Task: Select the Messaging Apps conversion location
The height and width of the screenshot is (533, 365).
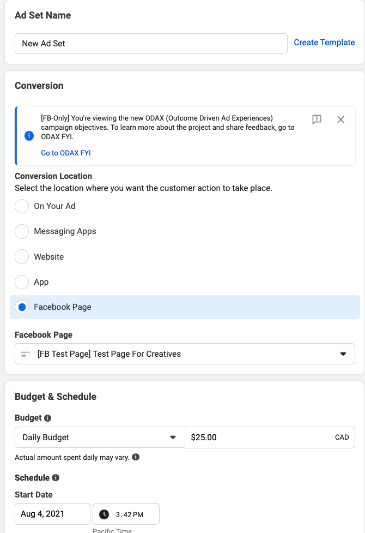Action: click(22, 231)
